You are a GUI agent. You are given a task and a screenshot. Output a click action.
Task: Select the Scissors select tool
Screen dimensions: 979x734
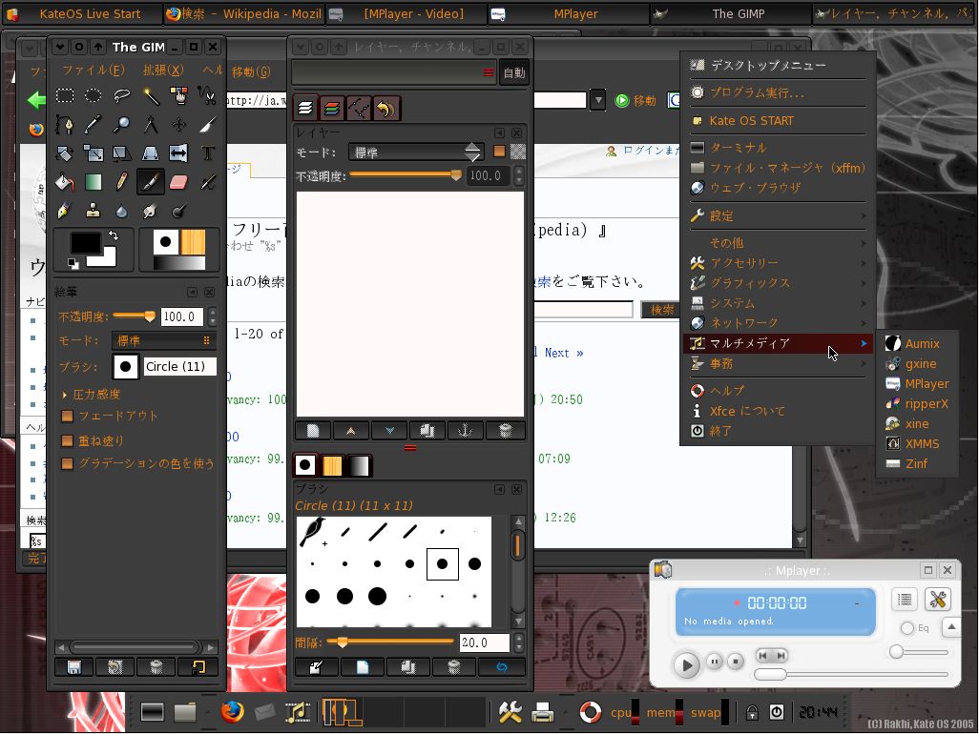(x=207, y=95)
